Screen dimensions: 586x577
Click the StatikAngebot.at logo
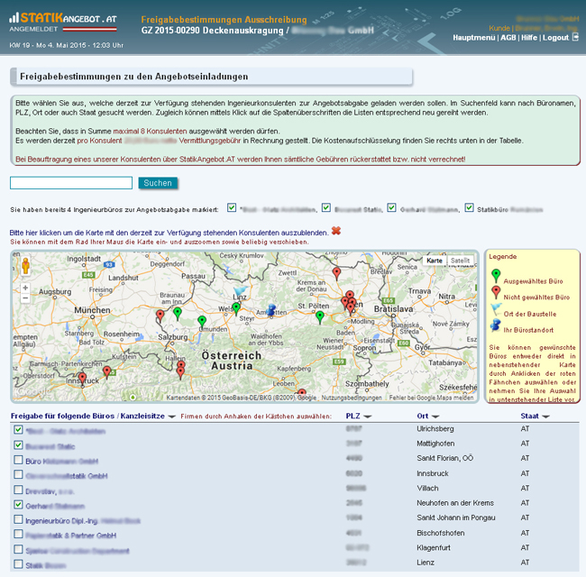pyautogui.click(x=63, y=22)
